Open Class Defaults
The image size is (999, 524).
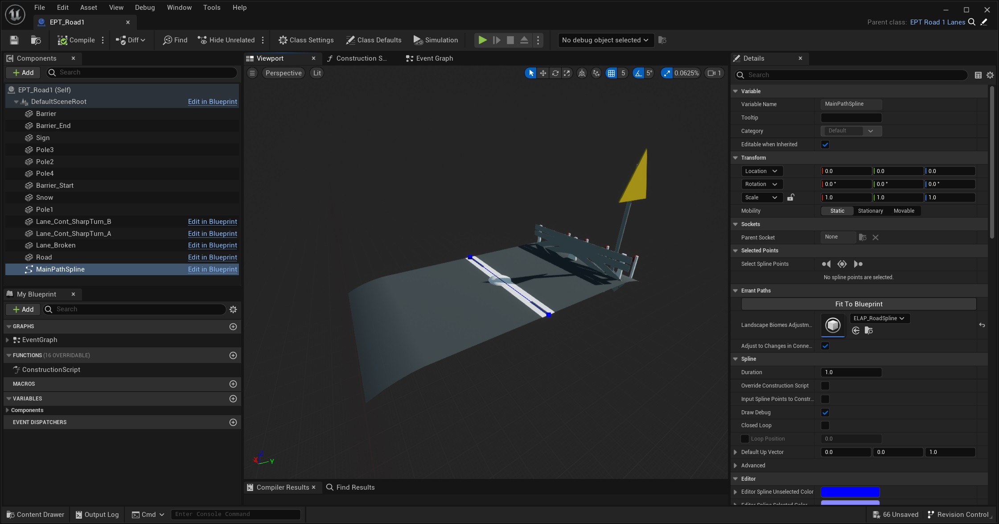[x=374, y=40]
